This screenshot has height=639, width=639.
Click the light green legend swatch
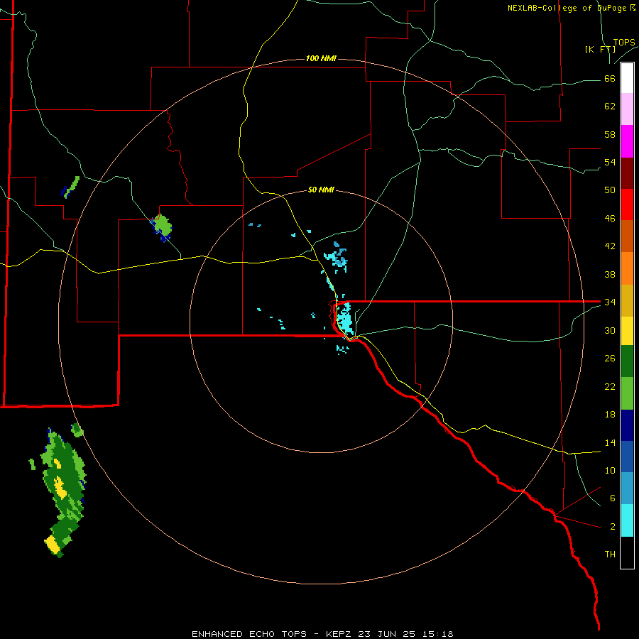coord(627,393)
